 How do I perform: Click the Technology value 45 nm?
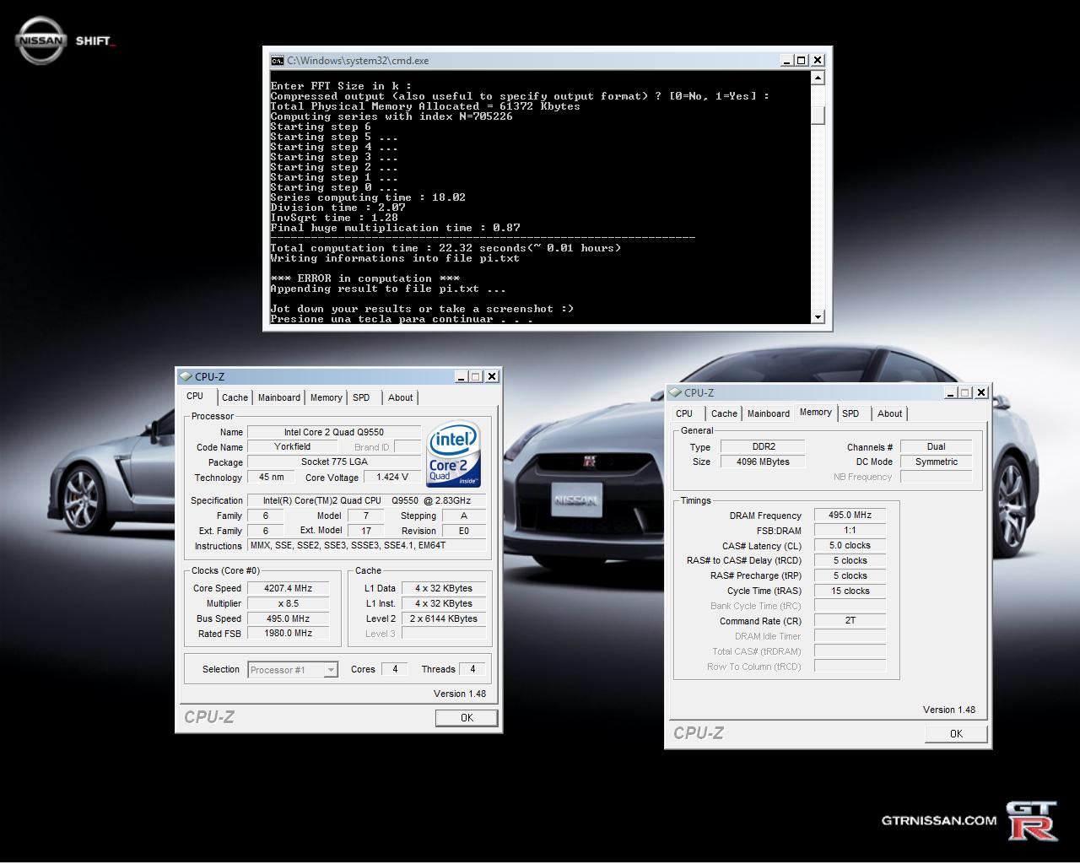pos(271,478)
